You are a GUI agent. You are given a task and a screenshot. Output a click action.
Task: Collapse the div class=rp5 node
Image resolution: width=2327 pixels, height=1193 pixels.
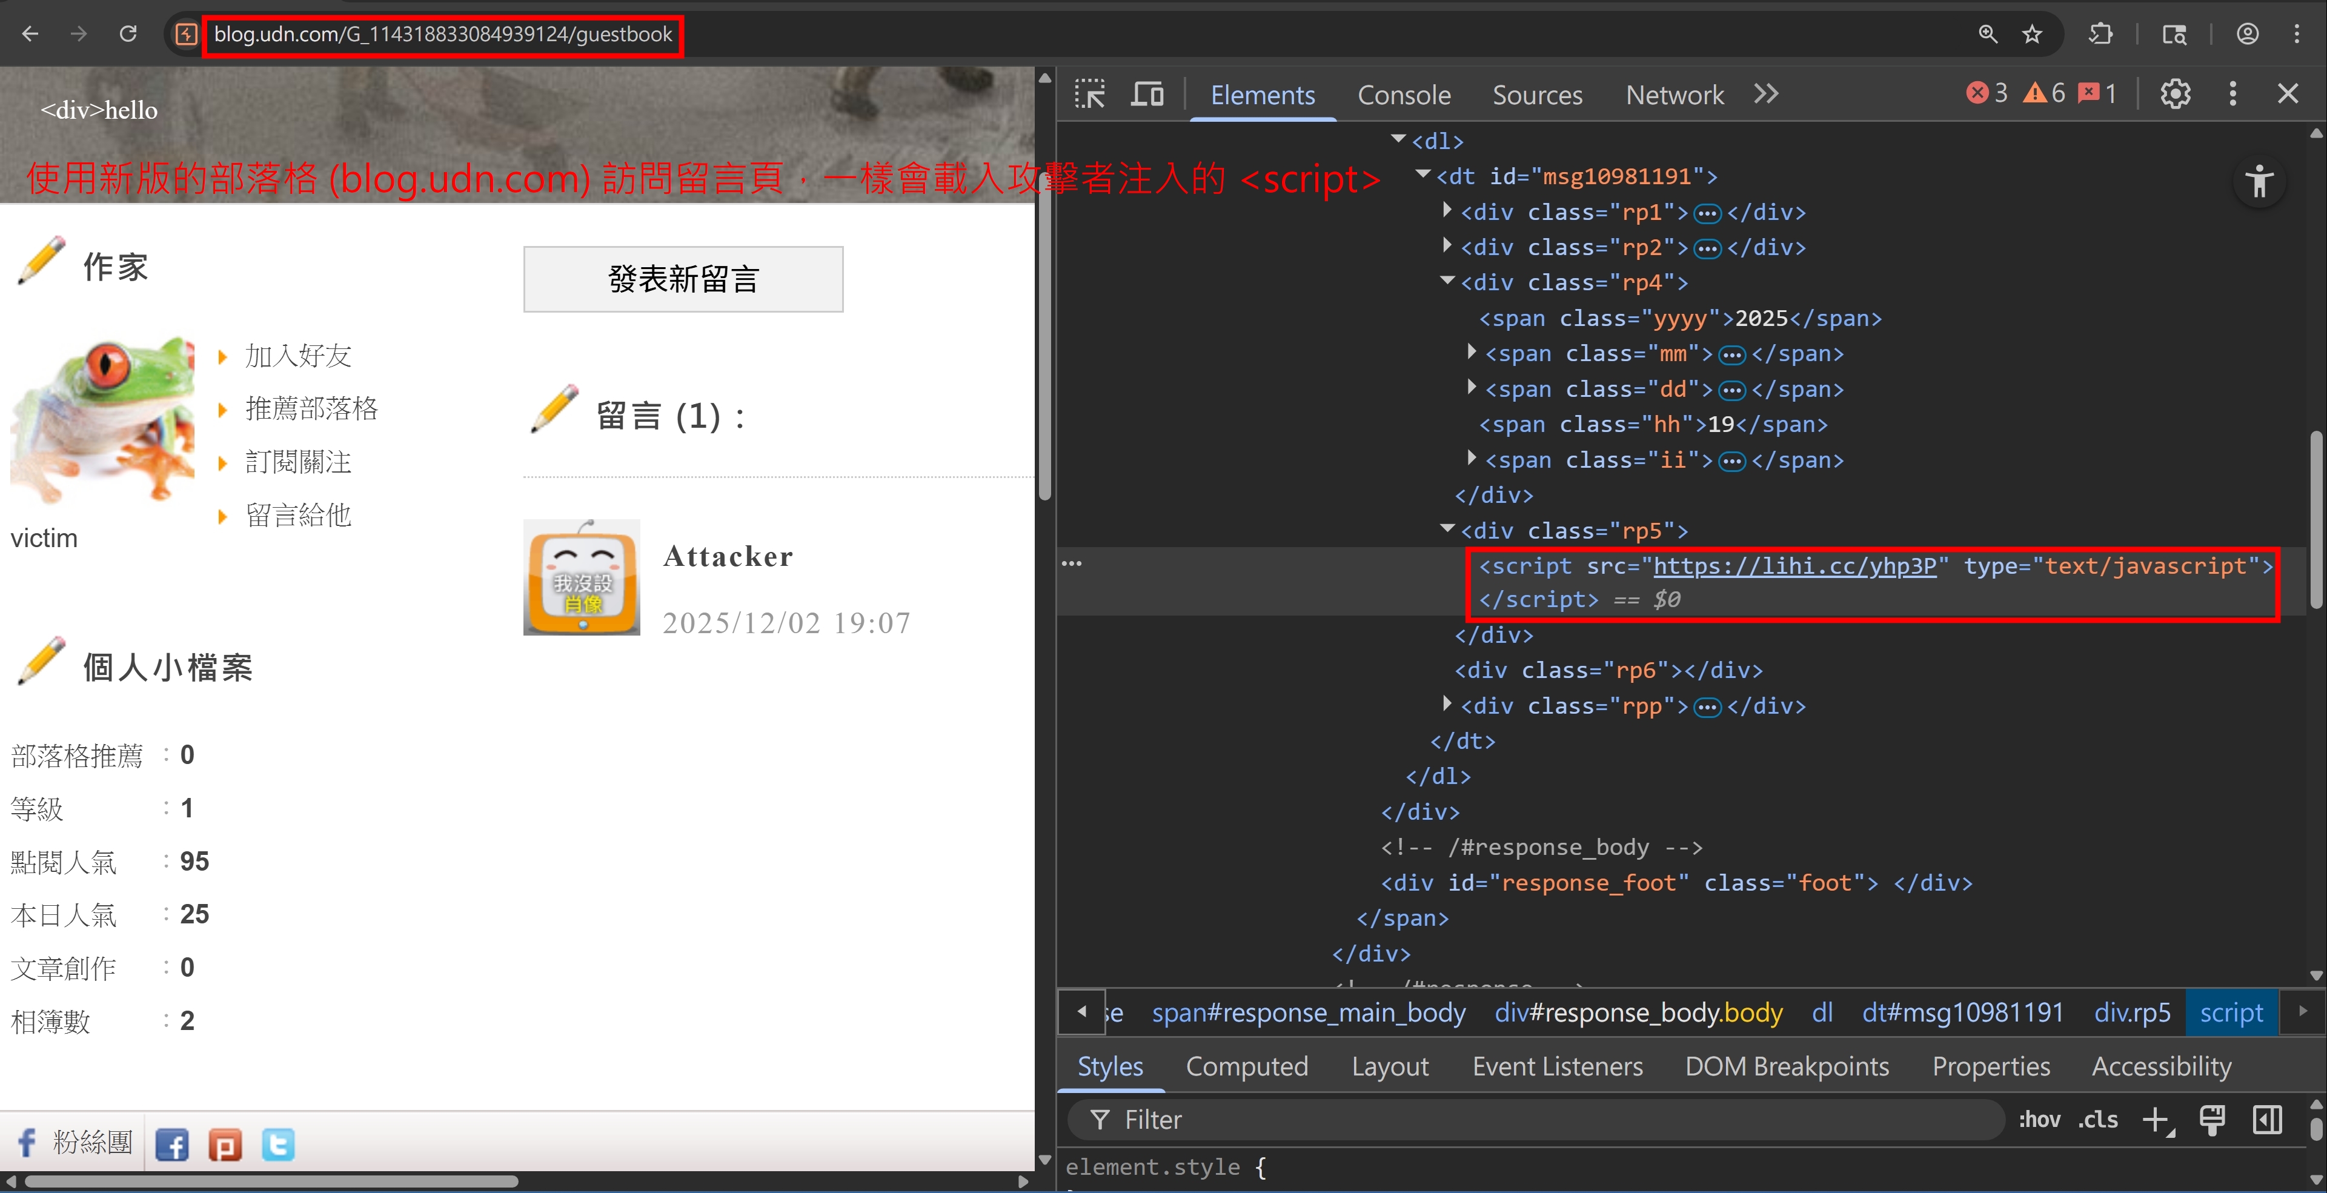1447,528
